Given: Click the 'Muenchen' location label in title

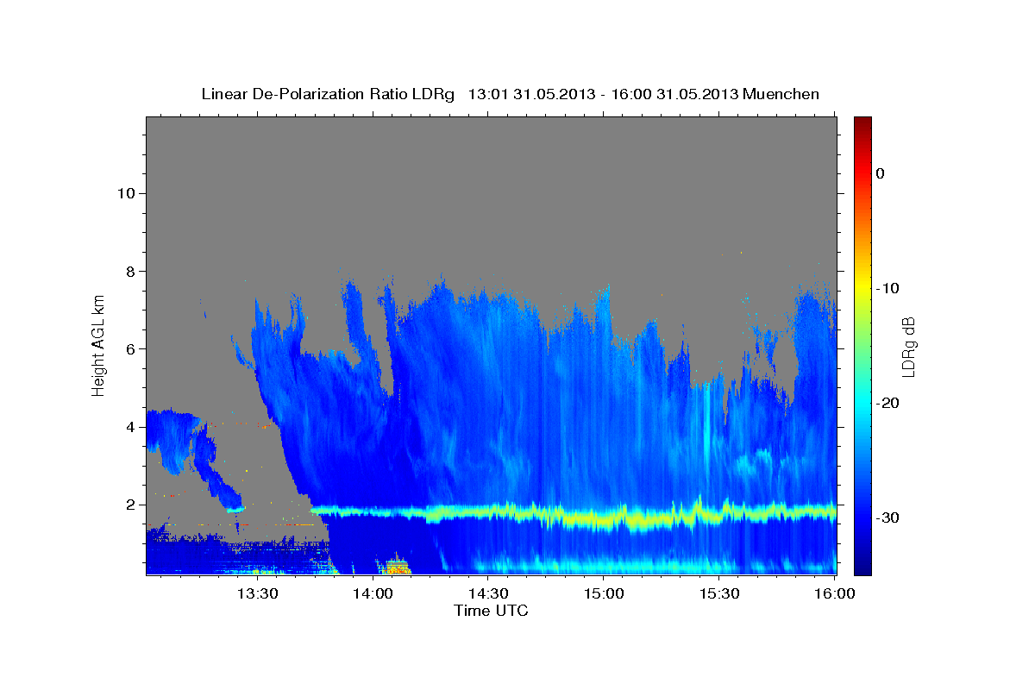Looking at the screenshot, I should (x=782, y=94).
